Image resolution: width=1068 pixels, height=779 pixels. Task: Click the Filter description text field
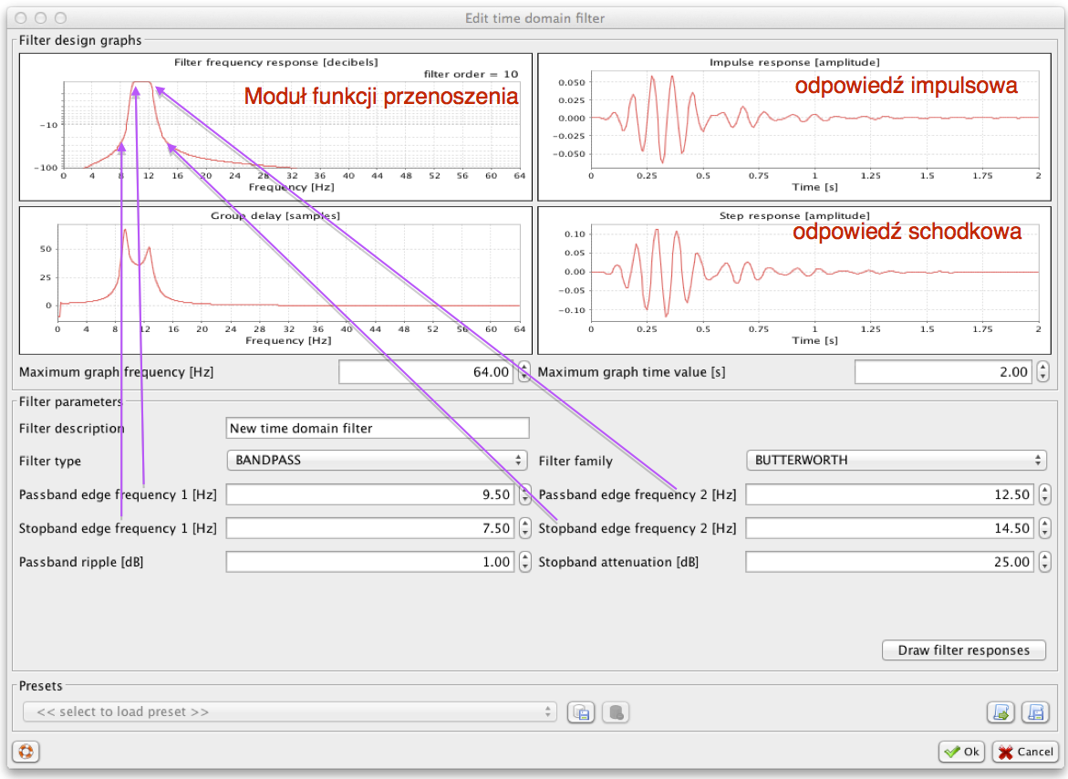point(377,428)
